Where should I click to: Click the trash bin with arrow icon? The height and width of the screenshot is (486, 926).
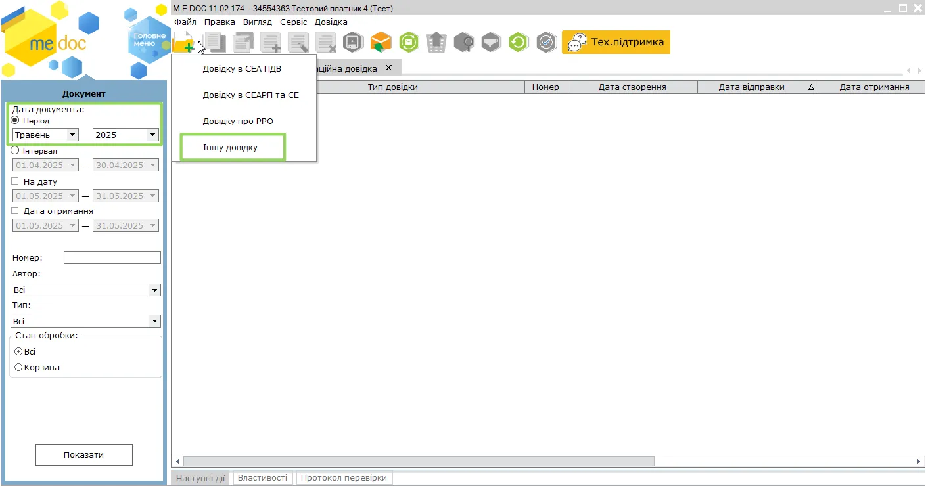436,43
